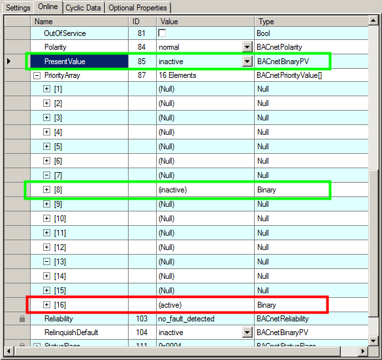This screenshot has height=360, width=382.
Task: Click the no_fault_detected value cell
Action: tap(206, 319)
